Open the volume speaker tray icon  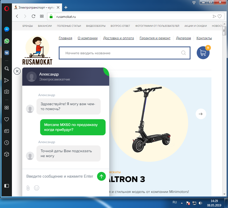[x=200, y=203]
